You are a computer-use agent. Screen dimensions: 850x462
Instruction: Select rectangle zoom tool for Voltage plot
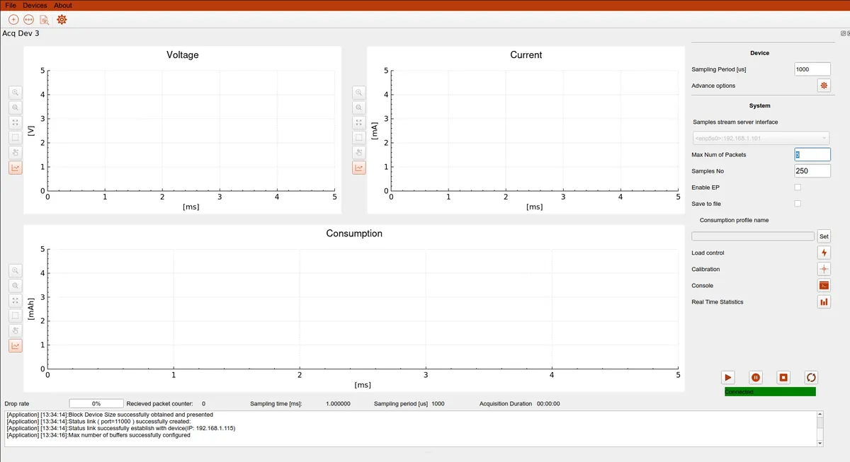pos(16,137)
